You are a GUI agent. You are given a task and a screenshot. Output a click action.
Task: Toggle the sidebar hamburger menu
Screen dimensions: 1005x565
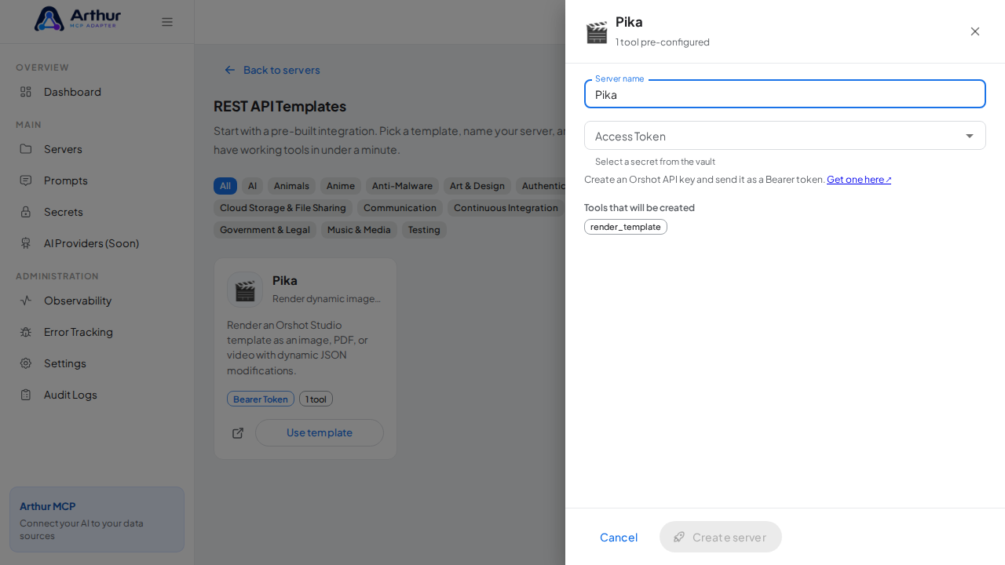pyautogui.click(x=167, y=22)
